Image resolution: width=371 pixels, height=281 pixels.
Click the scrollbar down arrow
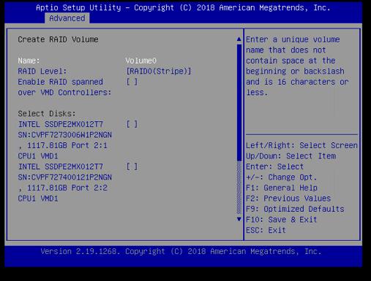coord(239,219)
